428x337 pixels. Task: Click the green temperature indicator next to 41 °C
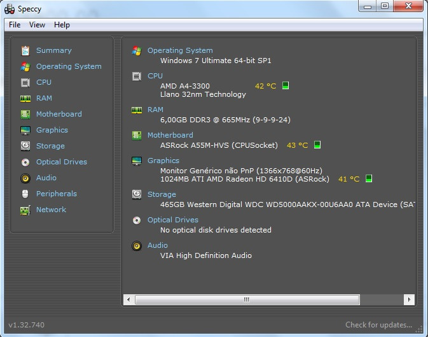369,178
